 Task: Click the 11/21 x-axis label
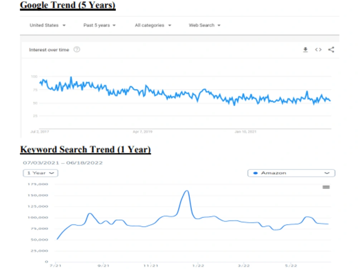pos(151,265)
